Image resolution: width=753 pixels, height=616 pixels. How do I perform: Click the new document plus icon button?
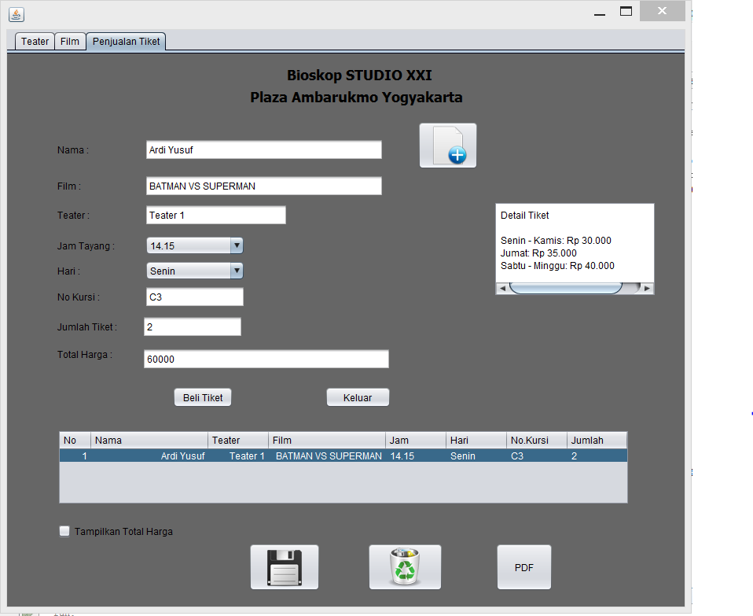click(447, 146)
